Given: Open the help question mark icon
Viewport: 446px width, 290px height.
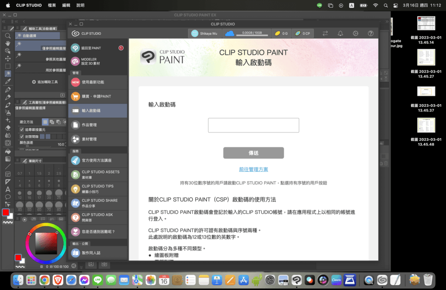Looking at the screenshot, I should (371, 33).
